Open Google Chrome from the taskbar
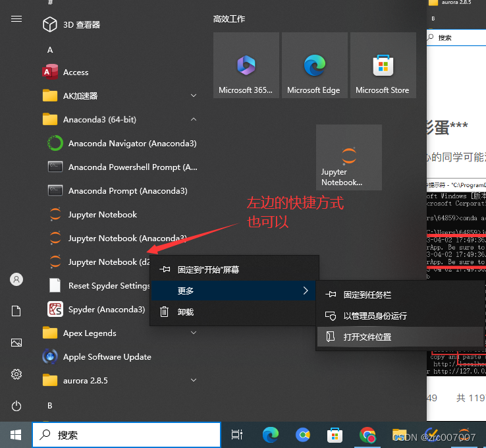 click(367, 435)
